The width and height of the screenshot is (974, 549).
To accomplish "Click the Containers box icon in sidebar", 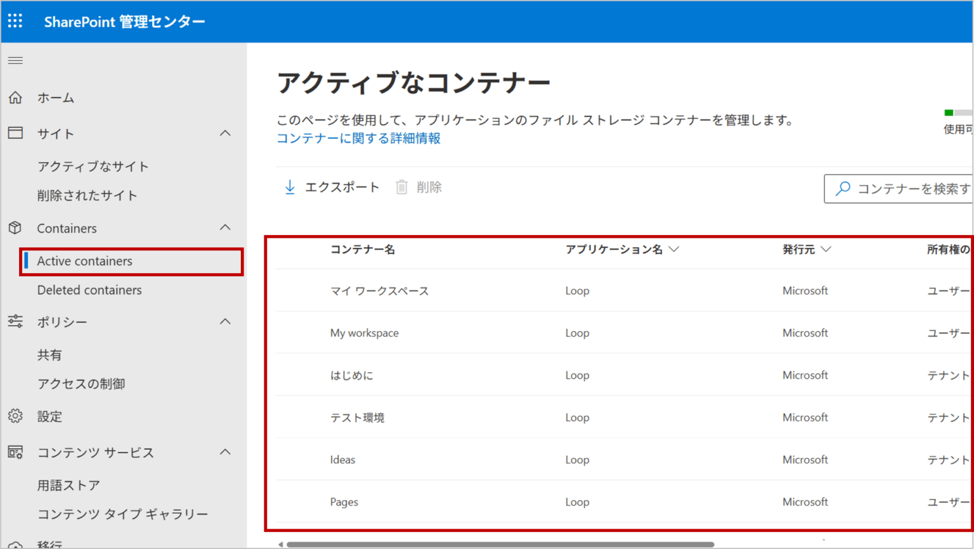I will 16,228.
